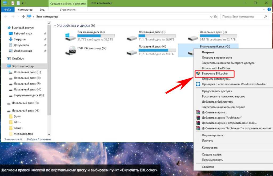Click the search magnifier icon
The image size is (273, 176).
coord(265,17)
